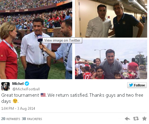
Task: Click the View image on Twitter tooltip
Action: click(62, 40)
